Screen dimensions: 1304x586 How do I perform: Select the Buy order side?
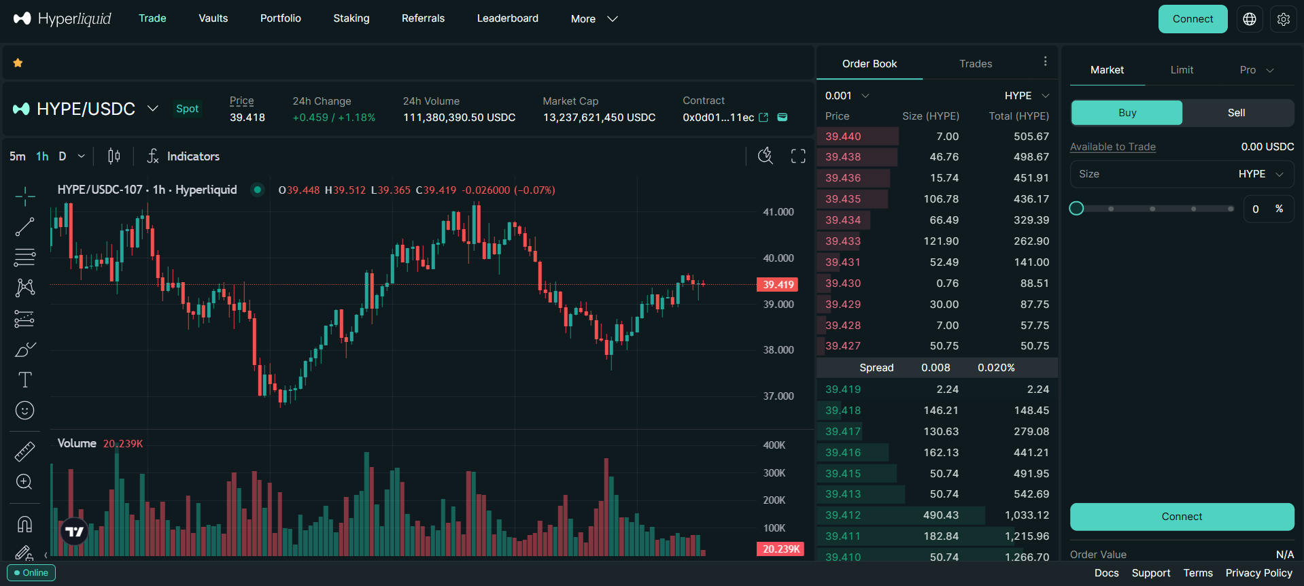(x=1127, y=113)
